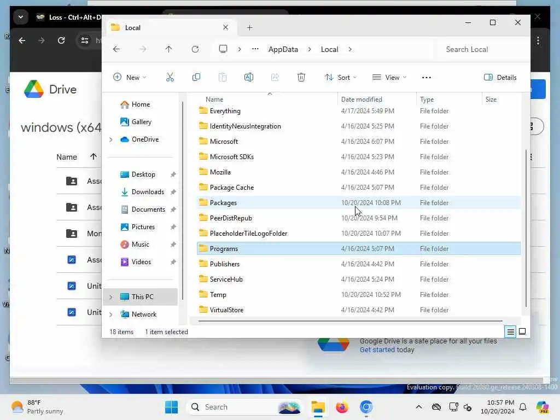560x420 pixels.
Task: Open the clock and date panel
Action: (498, 407)
